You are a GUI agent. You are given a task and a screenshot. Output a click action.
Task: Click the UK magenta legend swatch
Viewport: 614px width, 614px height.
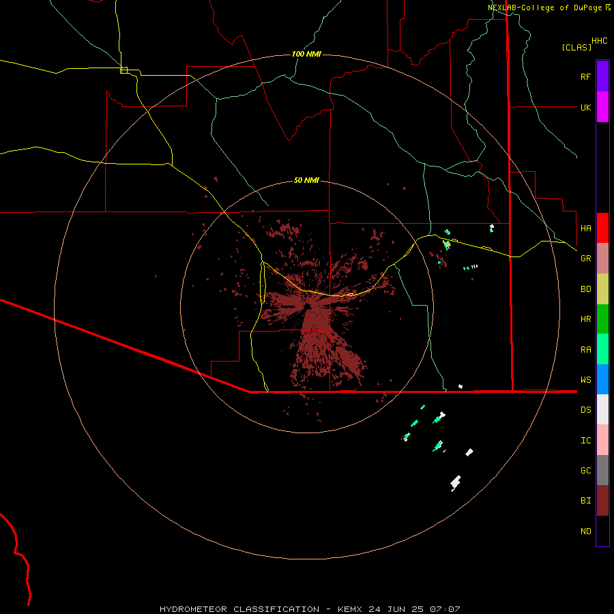pos(602,107)
